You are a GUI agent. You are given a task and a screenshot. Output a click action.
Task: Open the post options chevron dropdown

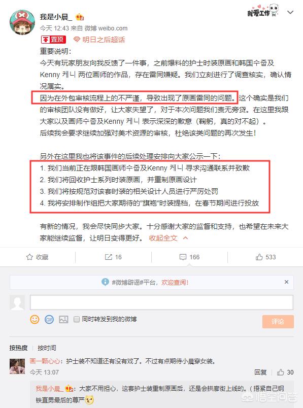point(290,12)
